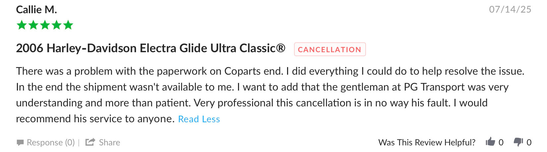This screenshot has width=547, height=152.
Task: Click the thumbs down count number
Action: [x=529, y=142]
